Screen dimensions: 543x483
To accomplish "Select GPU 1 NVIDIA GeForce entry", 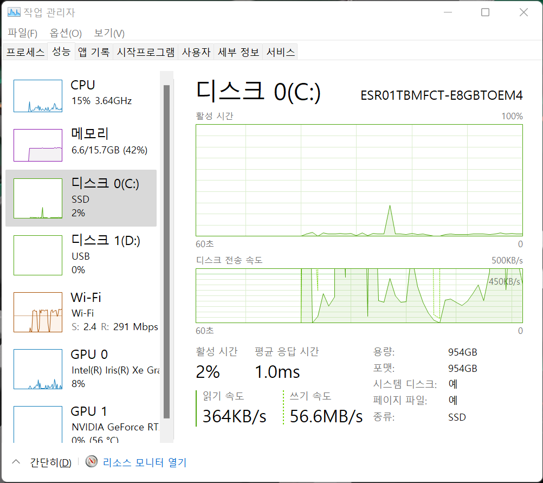I will click(x=38, y=426).
